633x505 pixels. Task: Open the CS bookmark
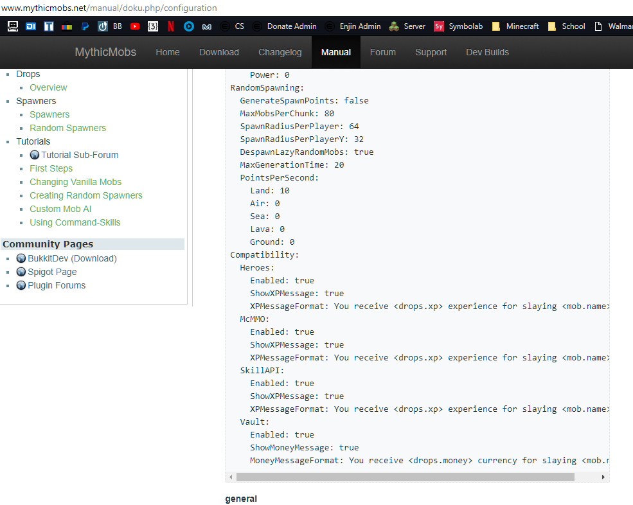click(x=232, y=26)
